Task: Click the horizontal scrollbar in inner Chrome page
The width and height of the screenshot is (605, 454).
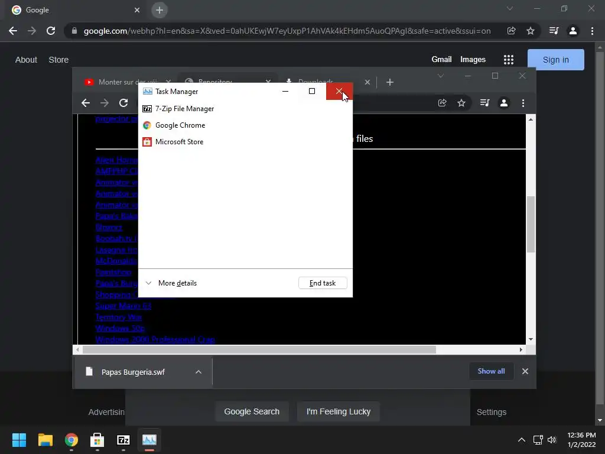Action: (259, 350)
